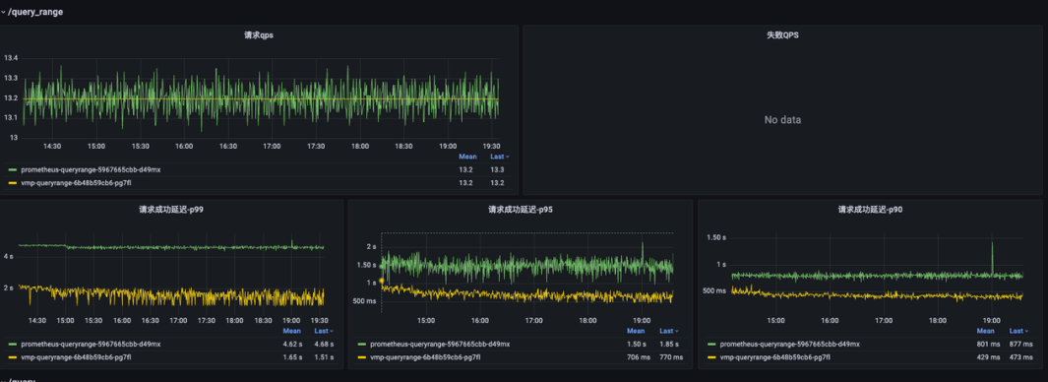Click the 13.4 y-axis label in 请求qps graph

[10, 58]
